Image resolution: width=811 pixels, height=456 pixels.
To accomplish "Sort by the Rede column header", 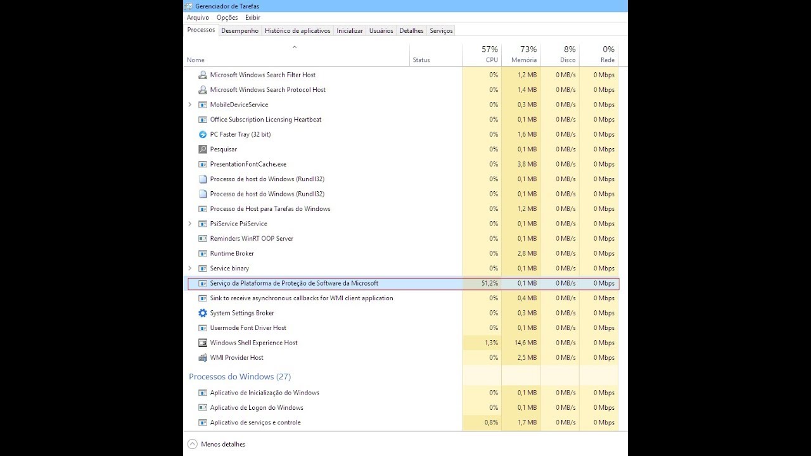I will [599, 54].
